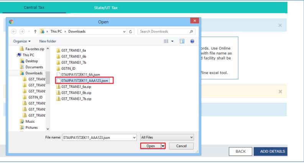
Task: Click the Back navigation arrow in Open dialog
Action: 14,31
